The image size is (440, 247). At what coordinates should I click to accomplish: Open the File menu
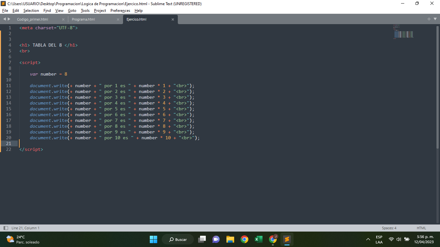[x=5, y=11]
